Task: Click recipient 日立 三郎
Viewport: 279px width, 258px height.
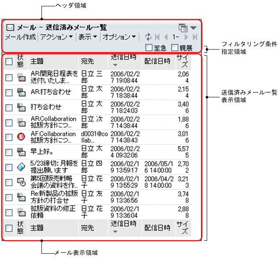Action: 92,77
